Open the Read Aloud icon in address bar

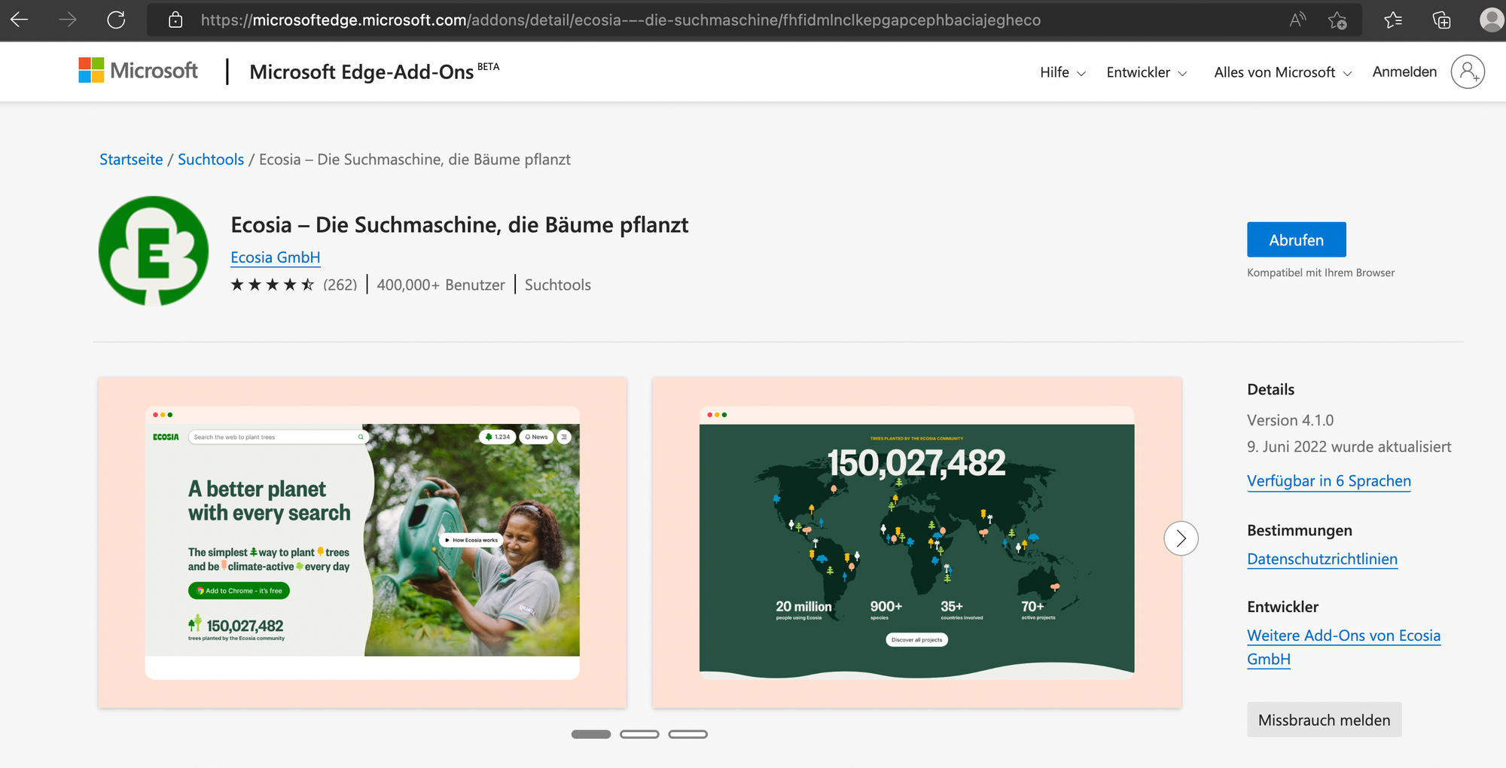coord(1297,20)
